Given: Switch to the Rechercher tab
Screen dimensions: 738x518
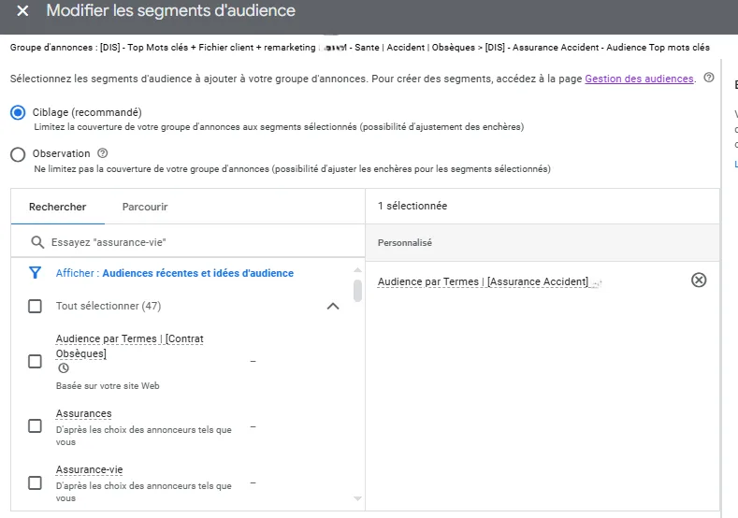Looking at the screenshot, I should [x=57, y=207].
